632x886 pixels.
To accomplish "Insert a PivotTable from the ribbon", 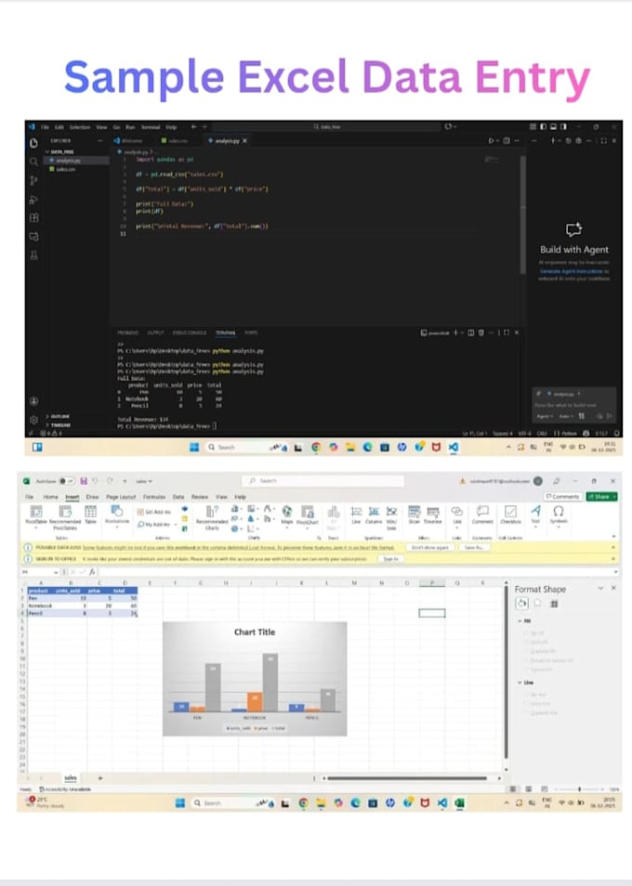I will (36, 515).
